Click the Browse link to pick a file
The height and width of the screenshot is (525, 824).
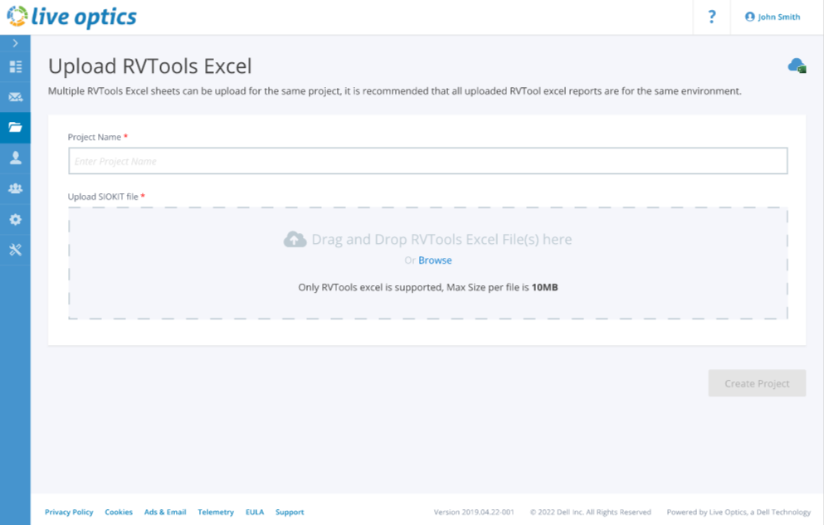click(x=435, y=260)
